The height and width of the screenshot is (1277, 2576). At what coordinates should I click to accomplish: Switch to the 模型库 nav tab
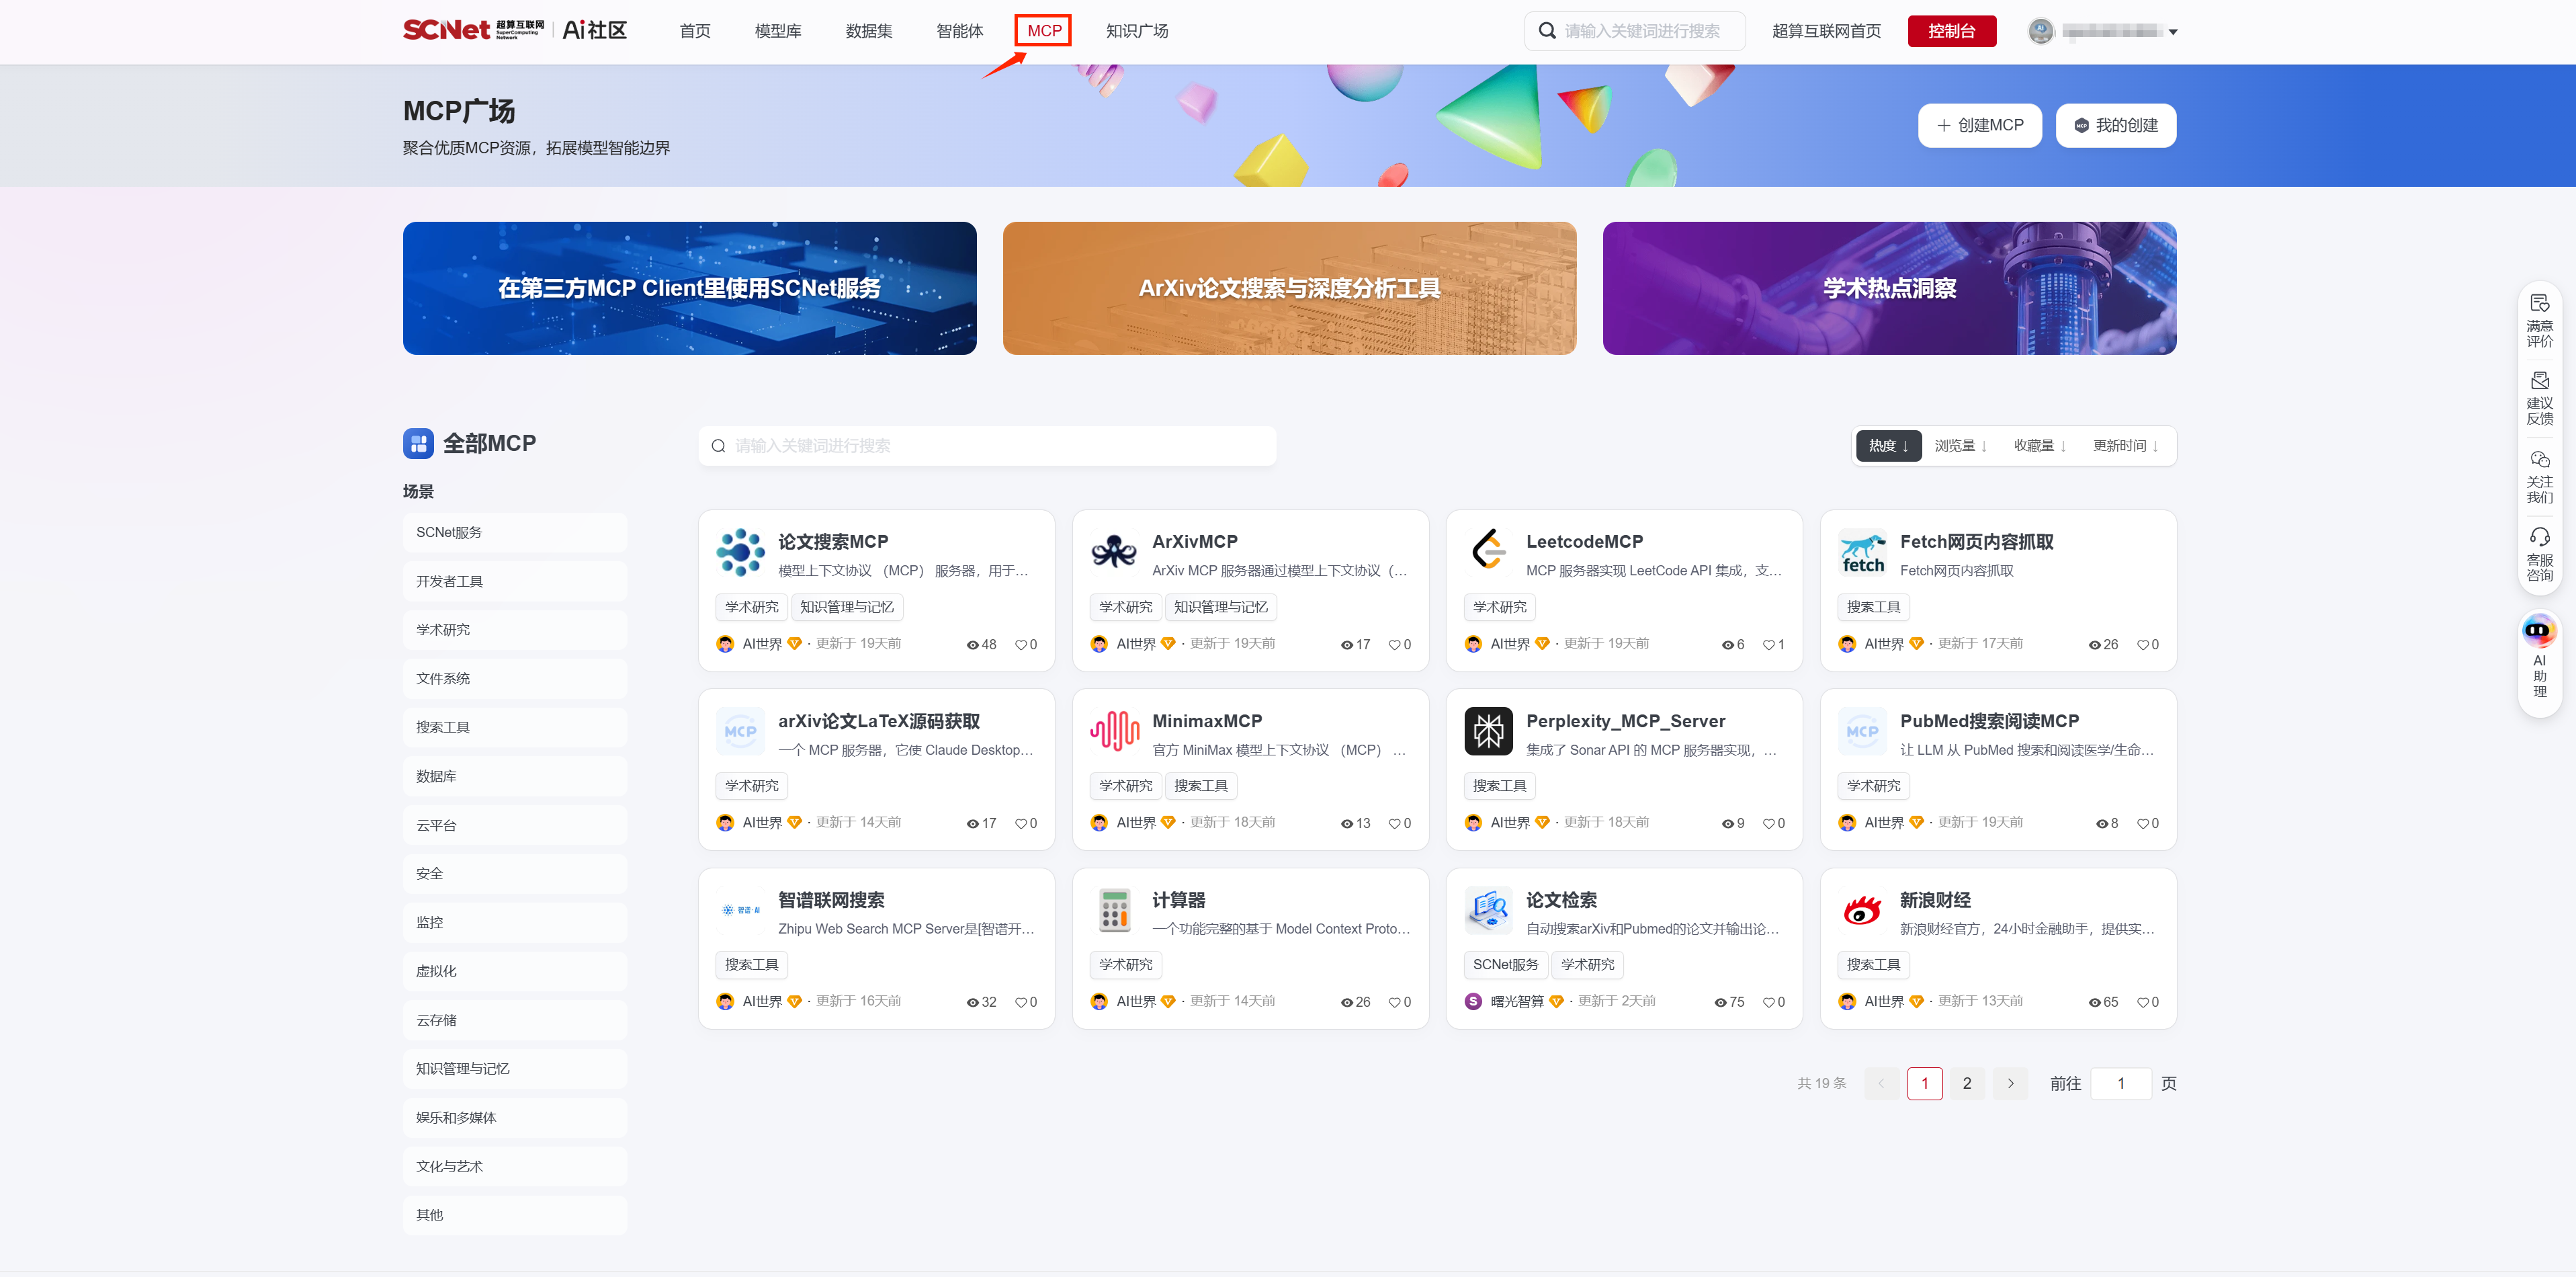[777, 31]
